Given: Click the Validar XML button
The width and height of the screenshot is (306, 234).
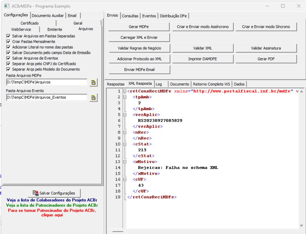Looking at the screenshot, I should tap(203, 48).
